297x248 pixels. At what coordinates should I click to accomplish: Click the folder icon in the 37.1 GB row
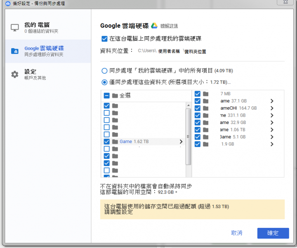click(x=205, y=101)
